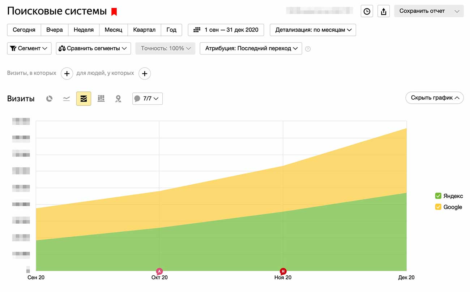Click the A annotation marker on the timeline
The height and width of the screenshot is (292, 470).
(x=159, y=271)
